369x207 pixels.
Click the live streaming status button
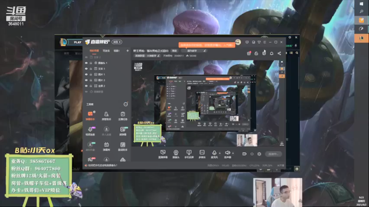click(273, 154)
